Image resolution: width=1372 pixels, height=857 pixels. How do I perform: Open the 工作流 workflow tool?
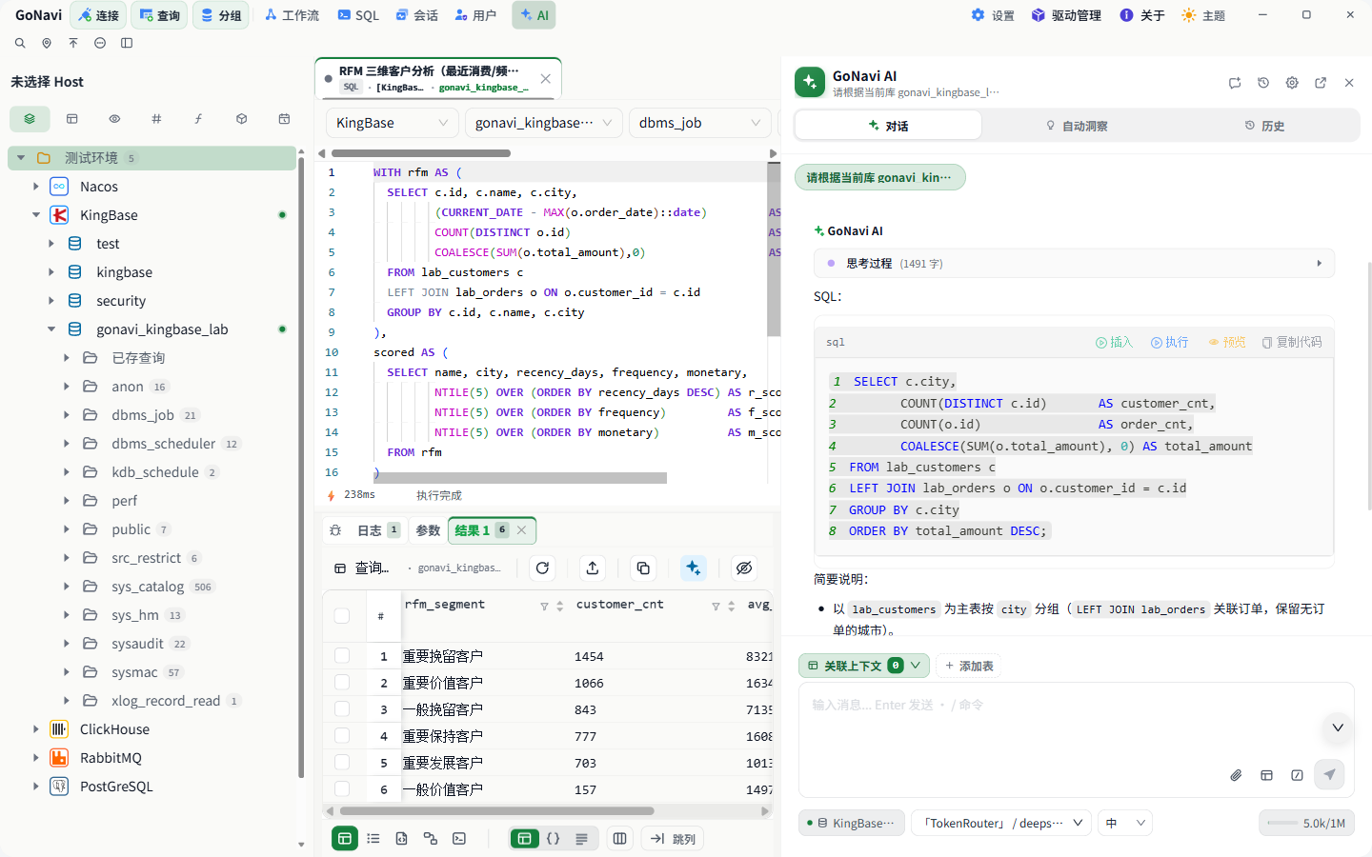pos(292,15)
